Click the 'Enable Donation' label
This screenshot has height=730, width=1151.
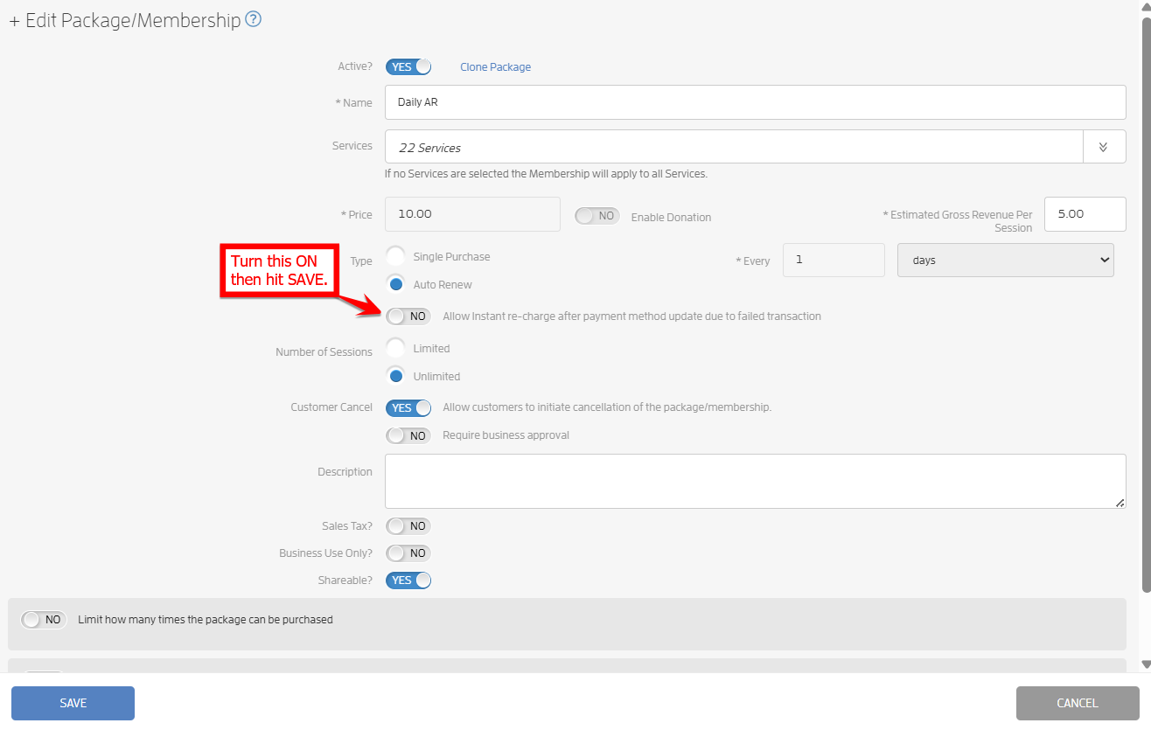pyautogui.click(x=671, y=217)
